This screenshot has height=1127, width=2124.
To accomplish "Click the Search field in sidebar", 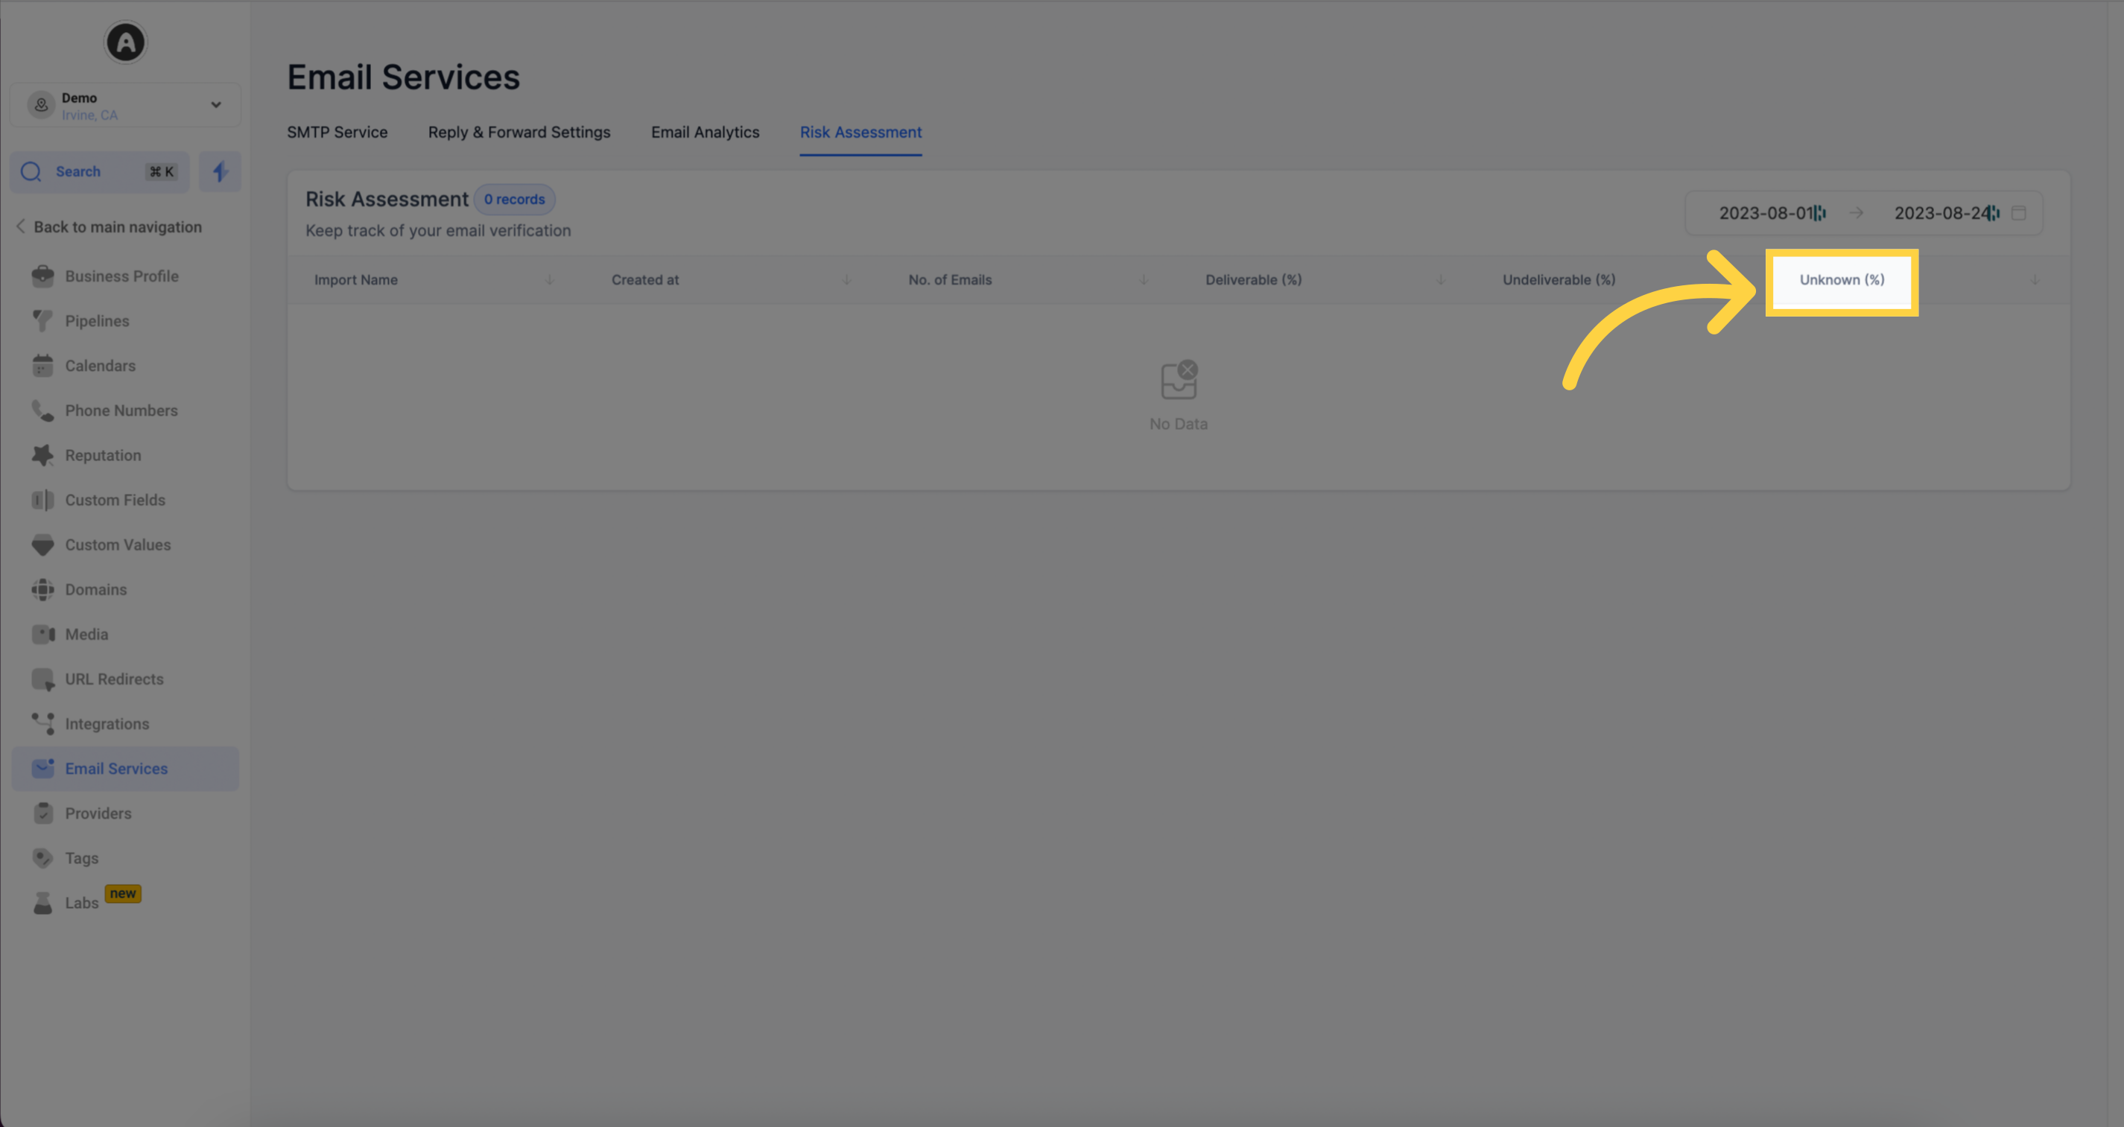I will pos(100,171).
